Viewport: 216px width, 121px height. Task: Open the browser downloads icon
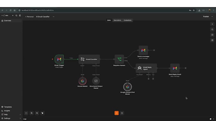[199, 10]
